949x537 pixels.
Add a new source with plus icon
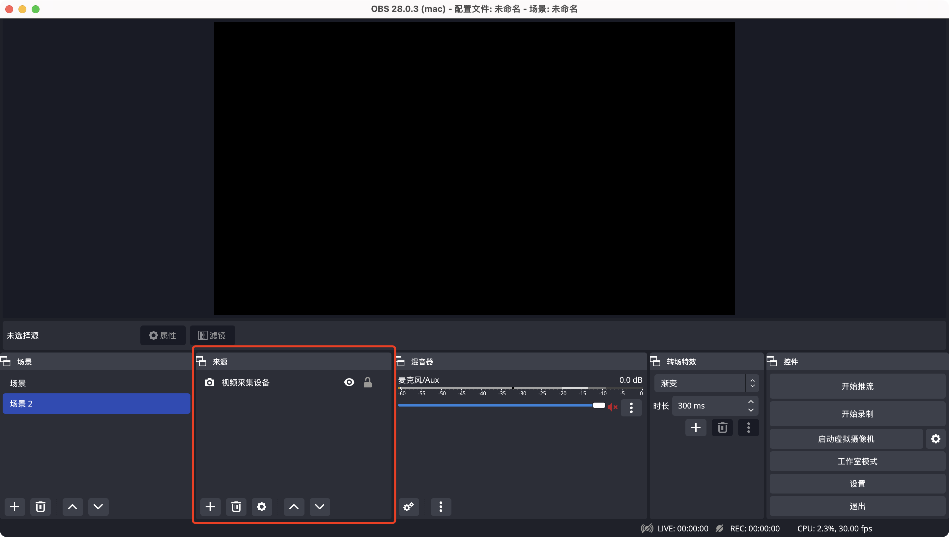click(x=210, y=506)
